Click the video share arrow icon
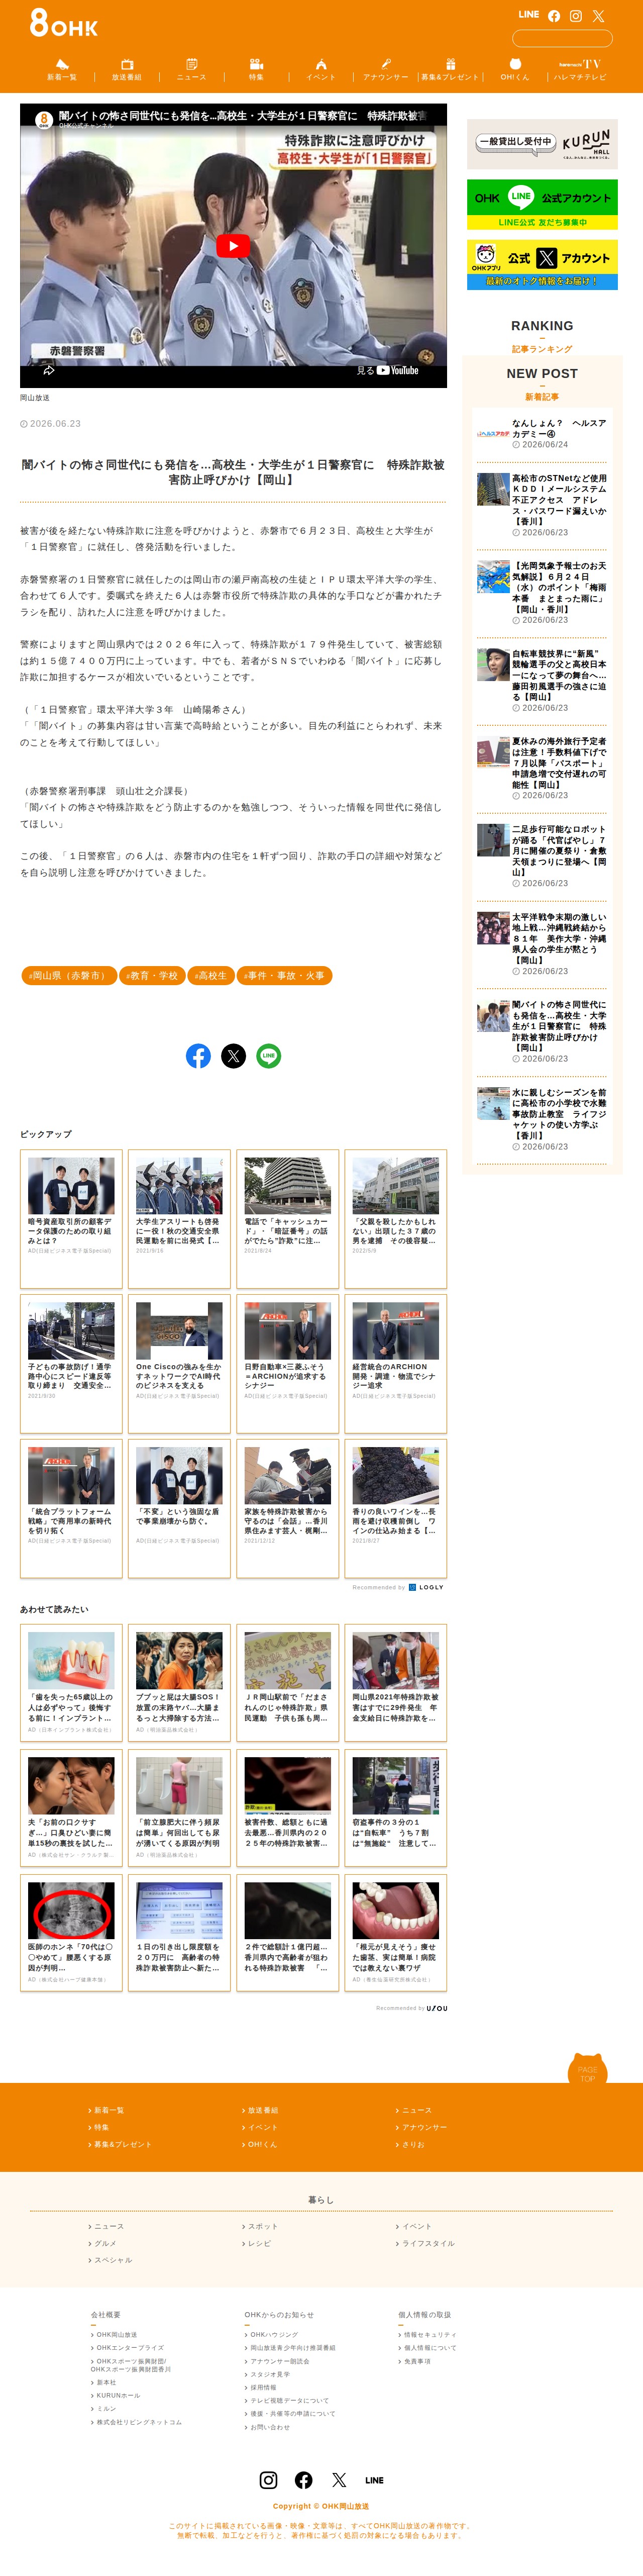The width and height of the screenshot is (643, 2576). [49, 370]
